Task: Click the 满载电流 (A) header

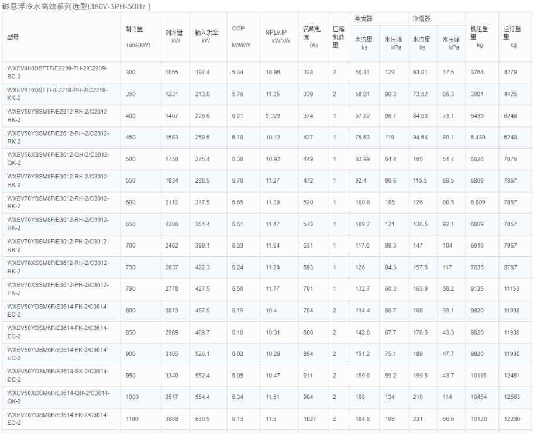Action: [312, 36]
